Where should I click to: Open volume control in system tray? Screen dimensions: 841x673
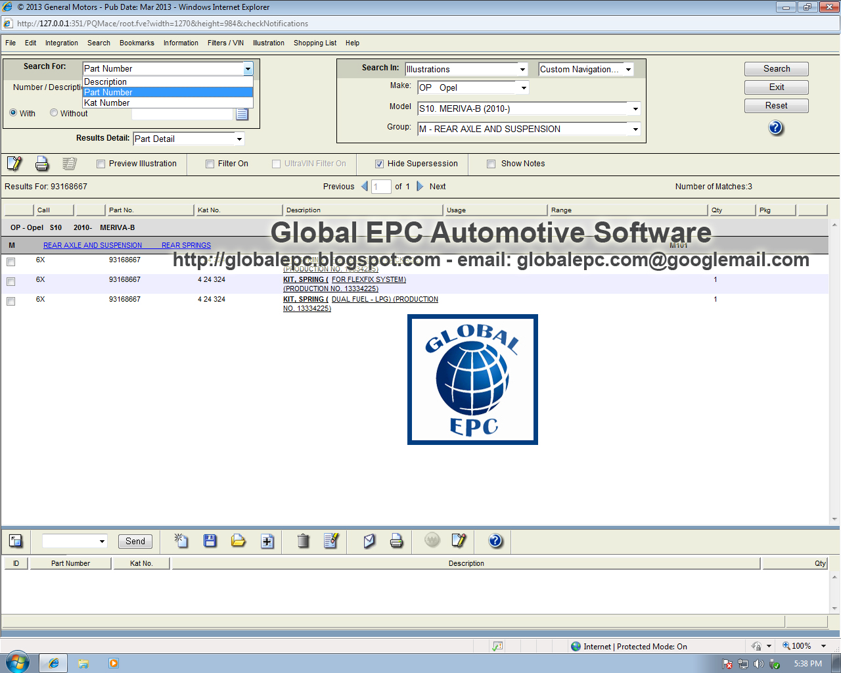coord(758,664)
